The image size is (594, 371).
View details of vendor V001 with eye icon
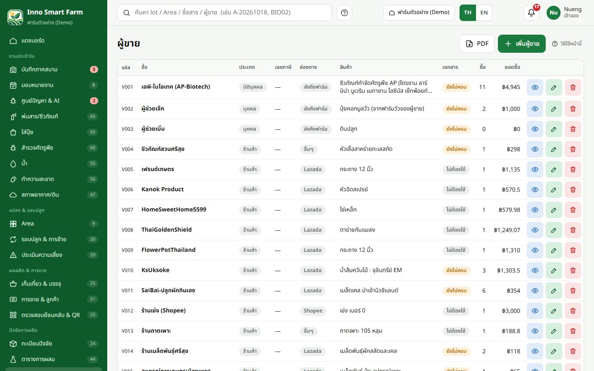[x=535, y=87]
